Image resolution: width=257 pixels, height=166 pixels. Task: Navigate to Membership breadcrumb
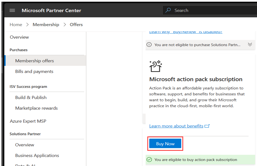pyautogui.click(x=46, y=24)
